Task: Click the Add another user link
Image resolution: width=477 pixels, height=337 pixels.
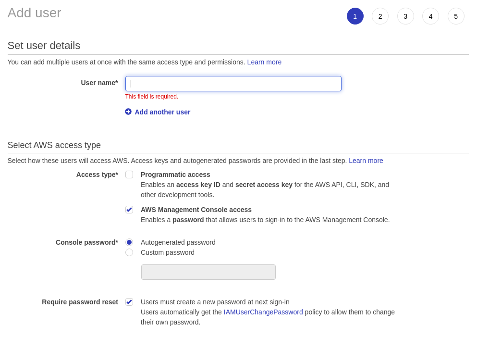Action: click(162, 112)
